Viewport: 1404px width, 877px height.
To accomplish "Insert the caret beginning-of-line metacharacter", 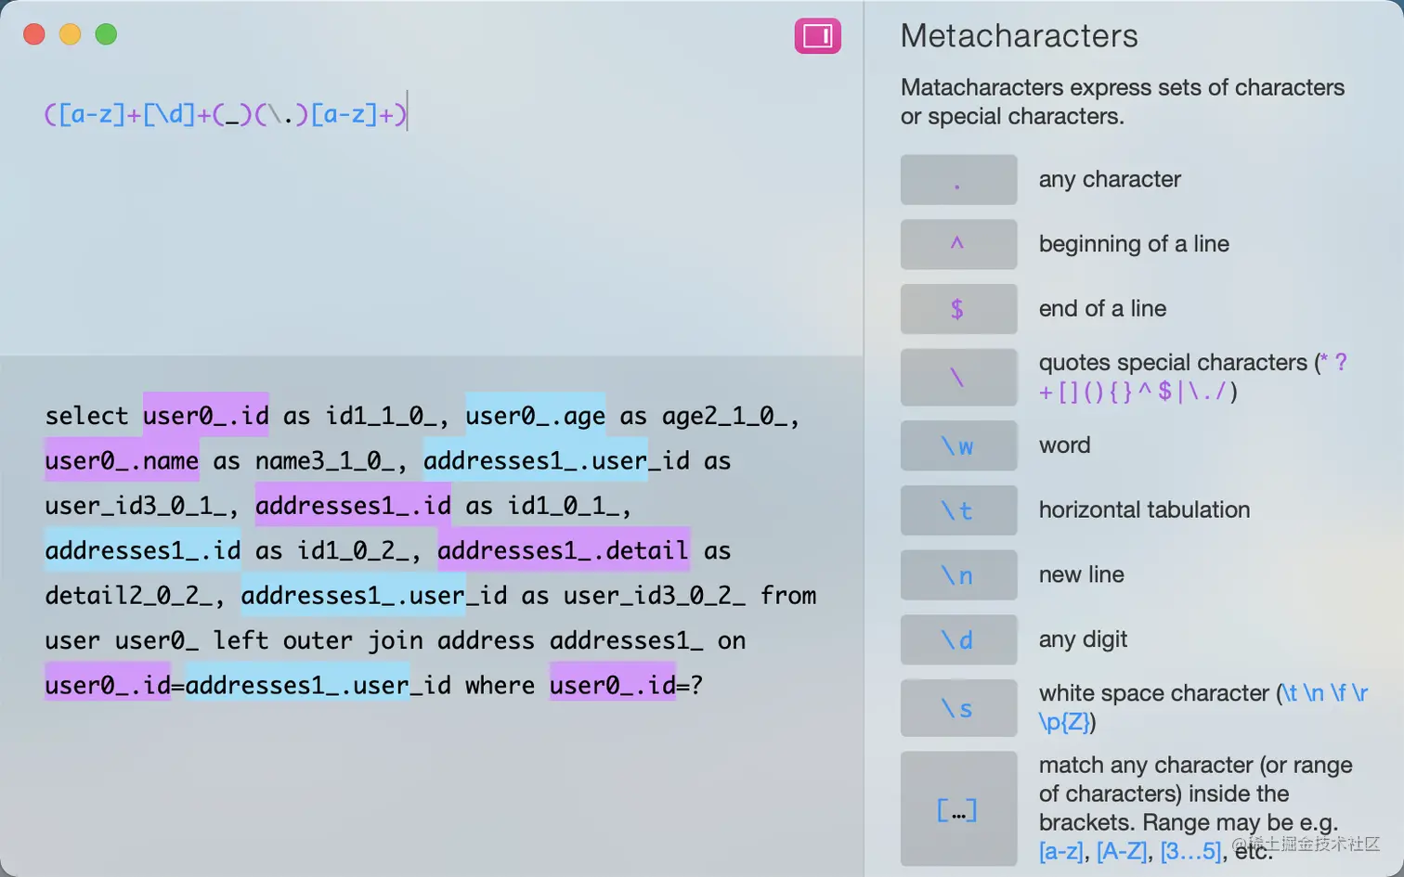I will coord(958,244).
